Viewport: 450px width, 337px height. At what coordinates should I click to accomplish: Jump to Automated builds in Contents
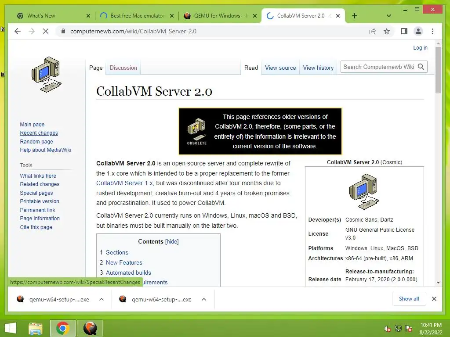(x=128, y=272)
